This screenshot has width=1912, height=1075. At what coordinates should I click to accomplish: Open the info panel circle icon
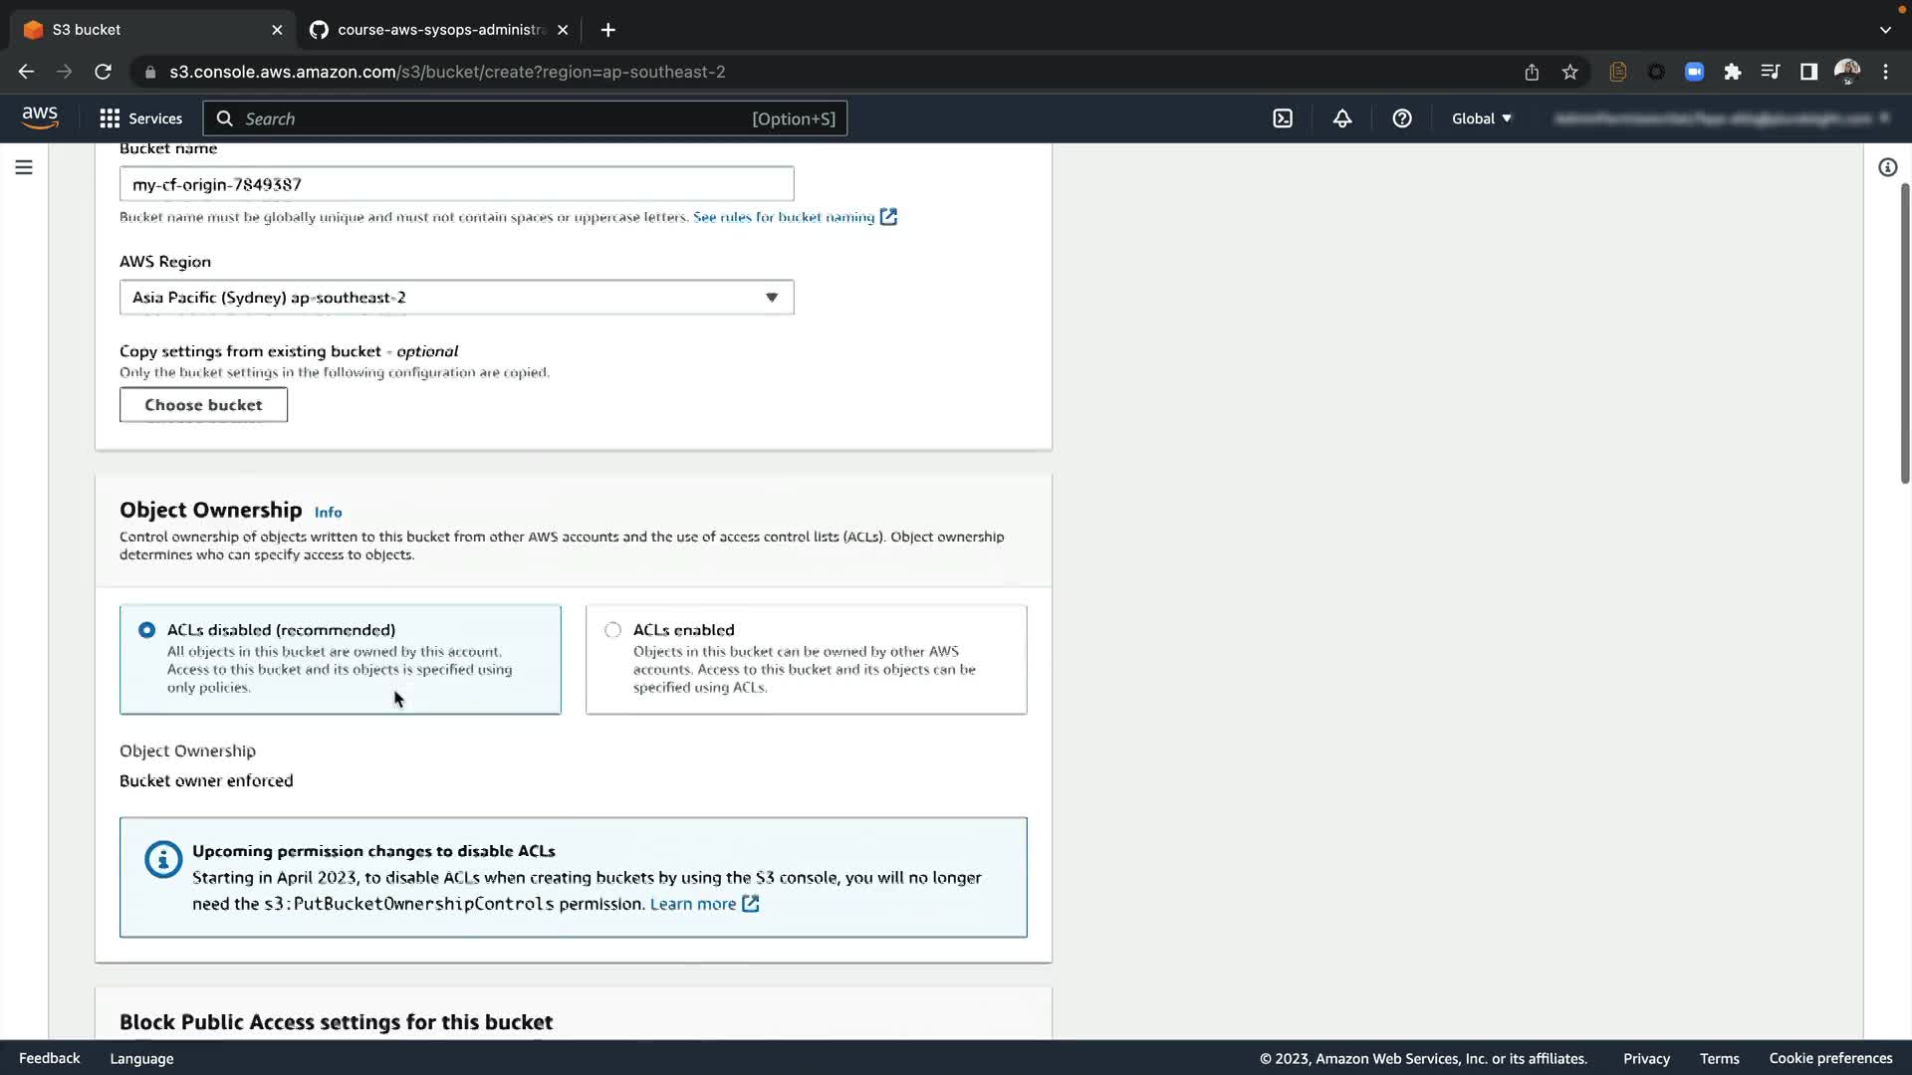1887,167
